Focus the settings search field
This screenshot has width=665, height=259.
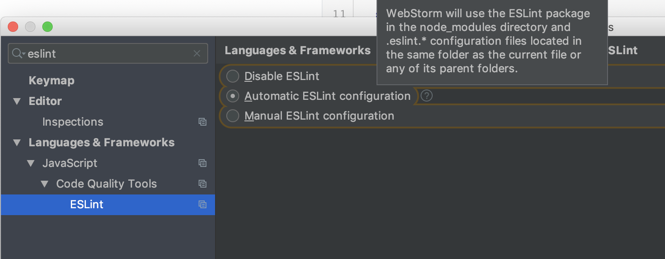(108, 53)
